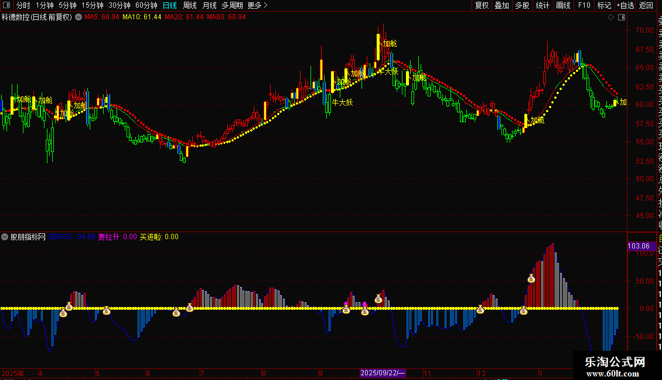
Task: Click the MA10: 61.44 label
Action: [x=142, y=17]
